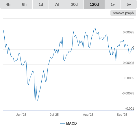Screen dimensions: 137x131
Task: Click the Aug '25 axis label
Action: [x=88, y=115]
